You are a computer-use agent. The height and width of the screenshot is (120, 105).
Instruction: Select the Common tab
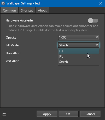9,10
